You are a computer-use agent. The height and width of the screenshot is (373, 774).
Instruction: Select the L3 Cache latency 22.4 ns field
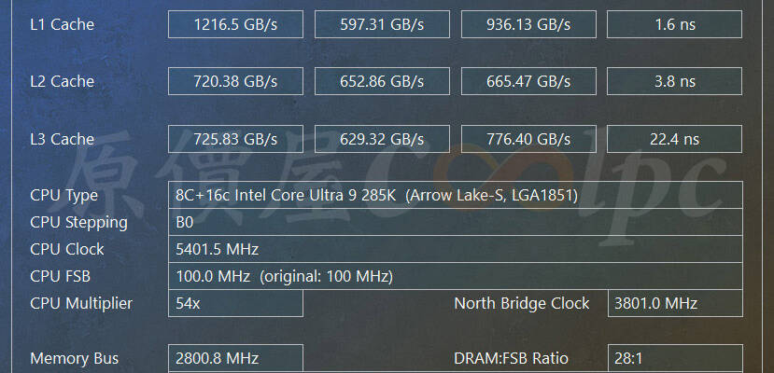(674, 139)
